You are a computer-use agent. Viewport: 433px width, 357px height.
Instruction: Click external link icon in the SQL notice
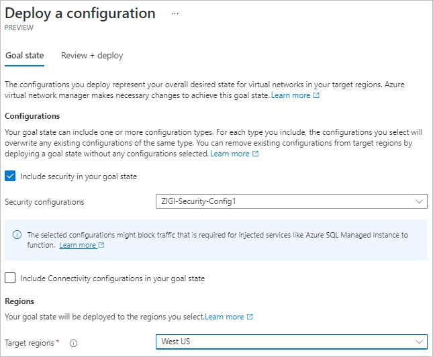101,245
